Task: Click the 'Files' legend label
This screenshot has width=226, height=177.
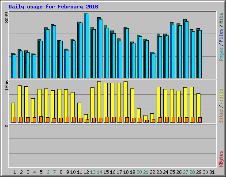Action: [221, 35]
